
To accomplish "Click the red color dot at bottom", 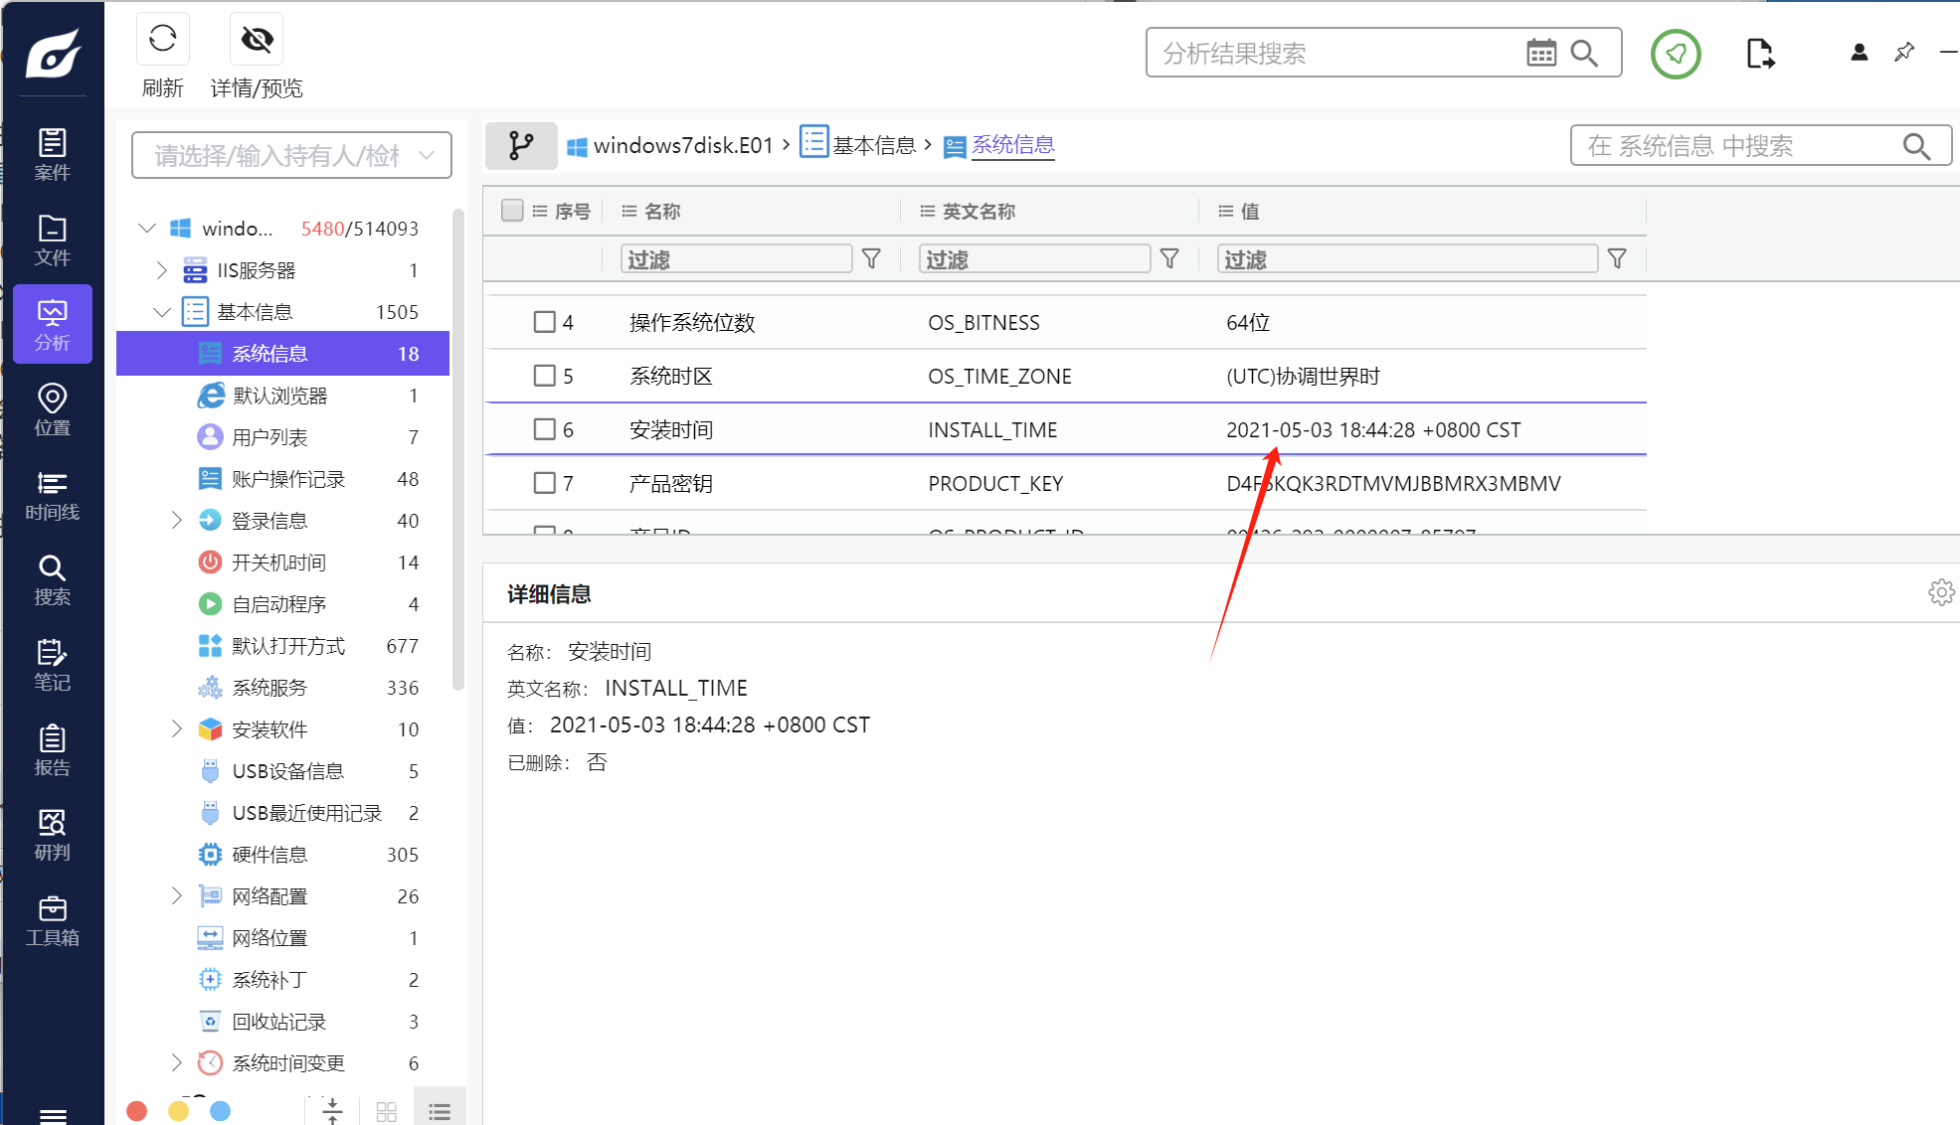I will (137, 1111).
